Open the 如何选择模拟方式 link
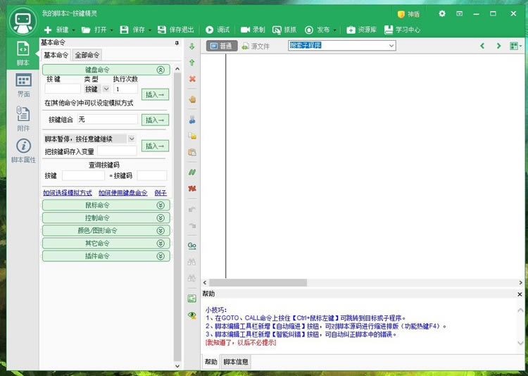Image resolution: width=528 pixels, height=376 pixels. click(68, 192)
